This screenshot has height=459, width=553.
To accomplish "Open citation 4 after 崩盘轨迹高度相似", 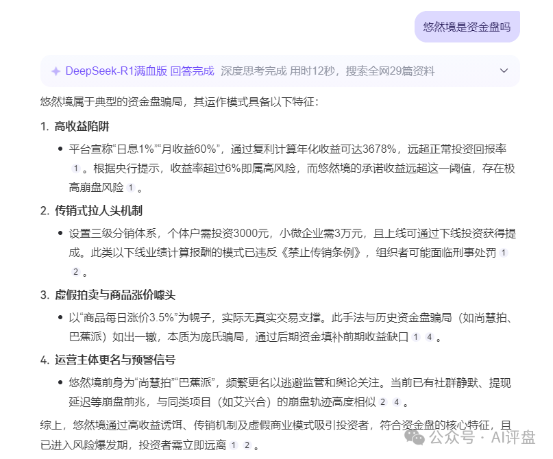I will (x=396, y=402).
